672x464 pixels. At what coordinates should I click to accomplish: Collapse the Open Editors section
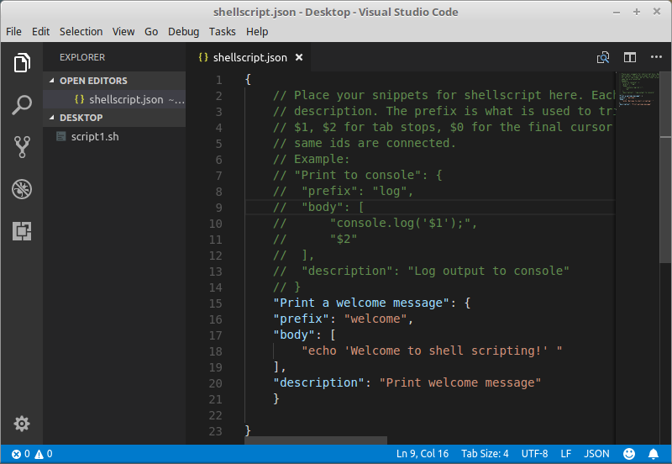point(92,81)
